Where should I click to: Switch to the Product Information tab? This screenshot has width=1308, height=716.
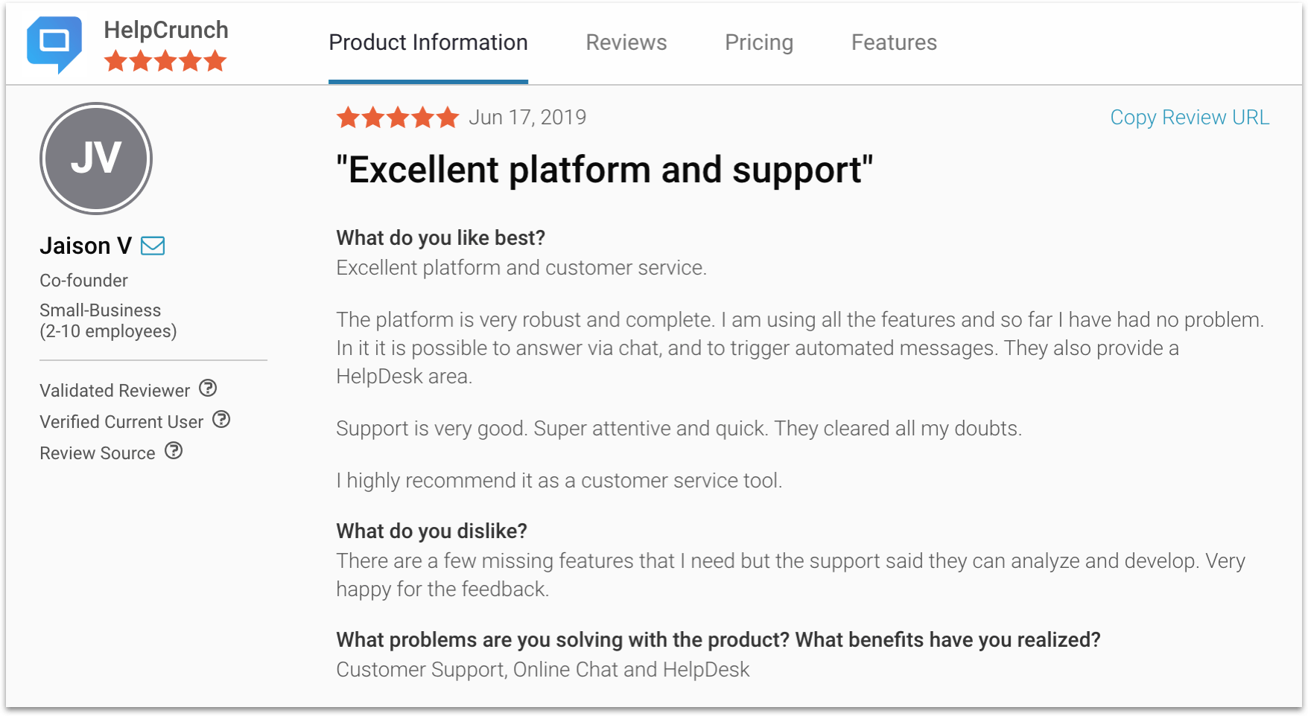(x=428, y=42)
